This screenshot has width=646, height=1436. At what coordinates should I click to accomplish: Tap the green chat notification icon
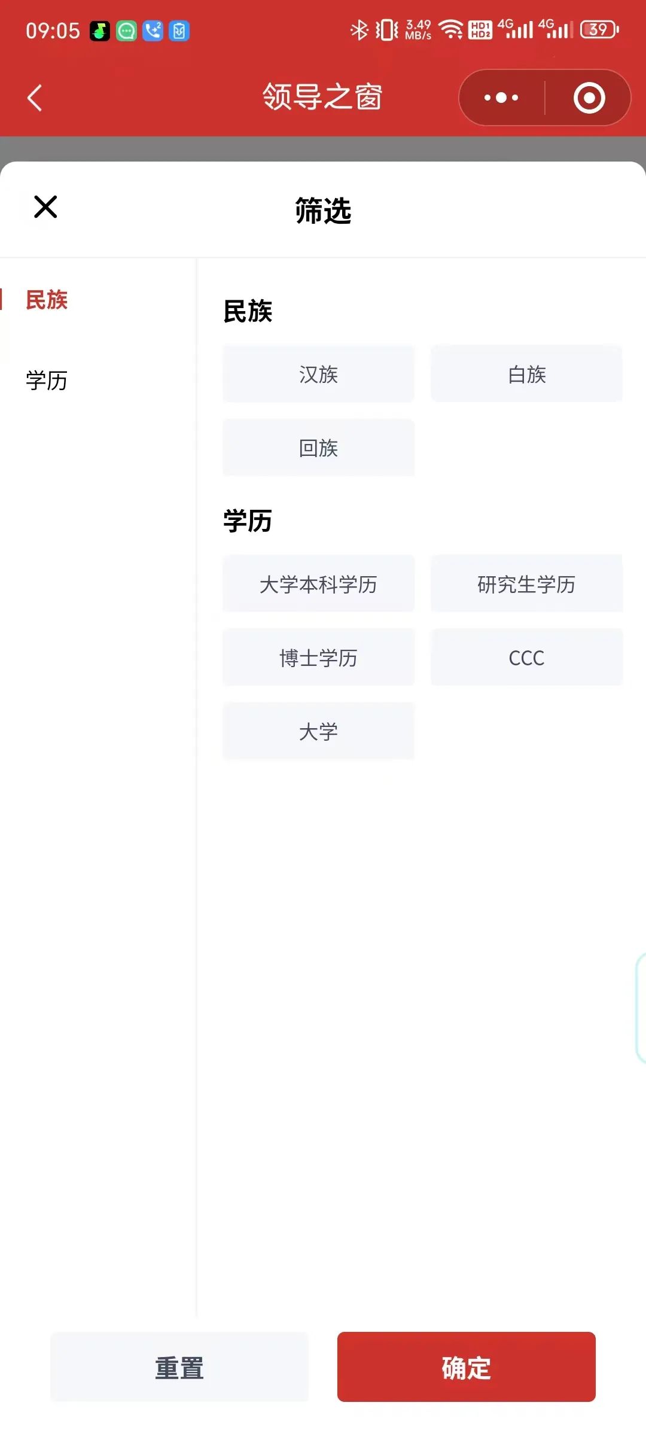coord(126,31)
